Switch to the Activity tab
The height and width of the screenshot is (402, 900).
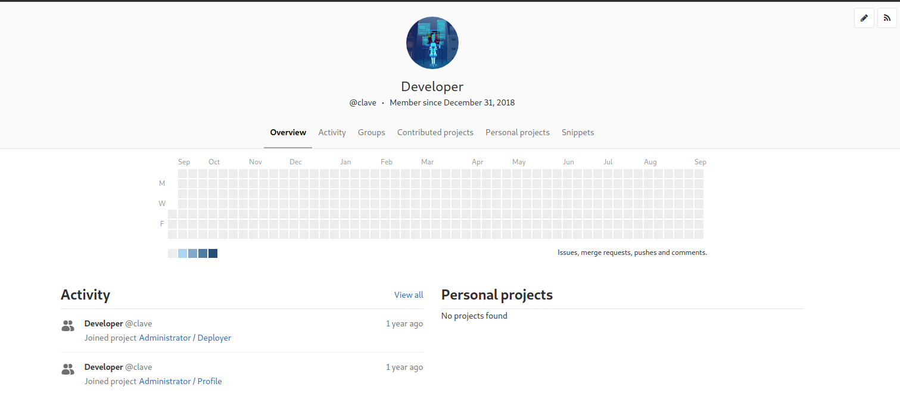point(332,132)
